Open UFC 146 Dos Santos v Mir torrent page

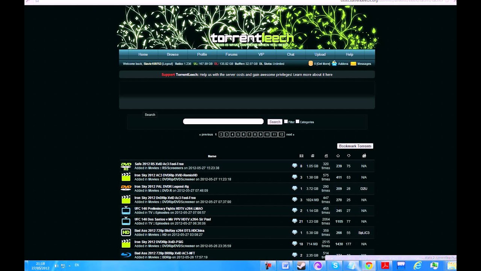click(172, 219)
